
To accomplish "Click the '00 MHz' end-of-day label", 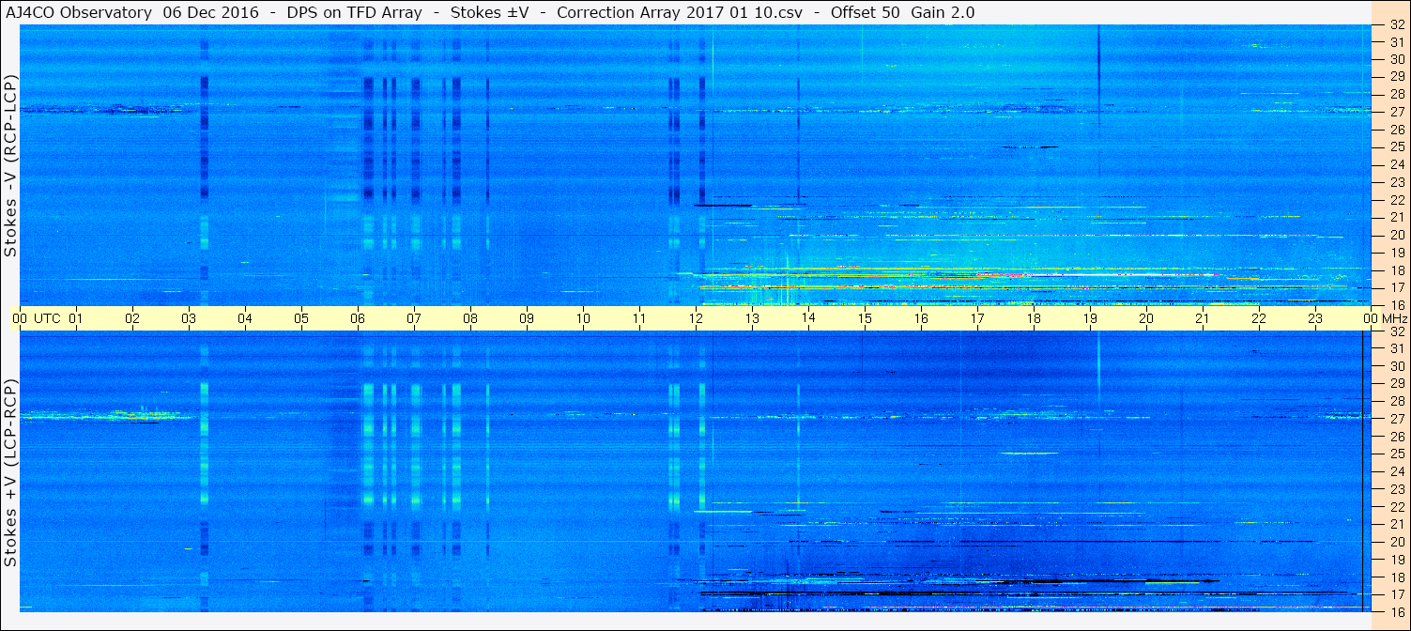I will [x=1385, y=318].
